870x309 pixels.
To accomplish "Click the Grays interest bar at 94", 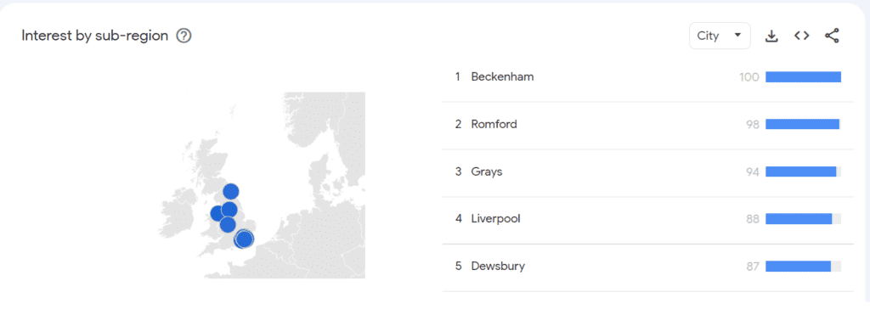I will point(800,172).
